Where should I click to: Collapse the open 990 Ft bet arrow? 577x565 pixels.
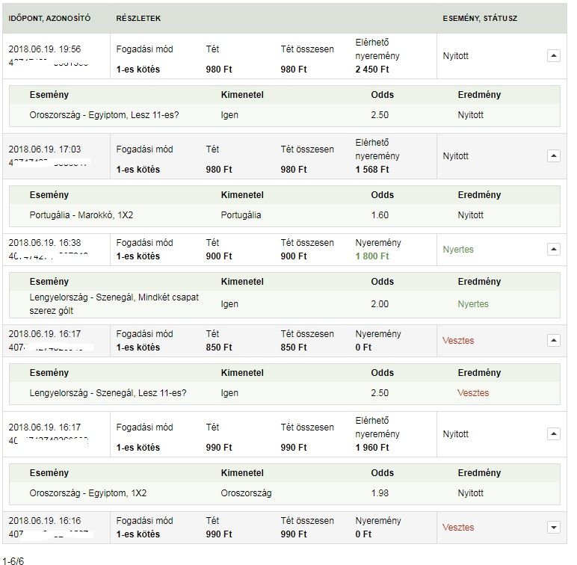pyautogui.click(x=553, y=433)
